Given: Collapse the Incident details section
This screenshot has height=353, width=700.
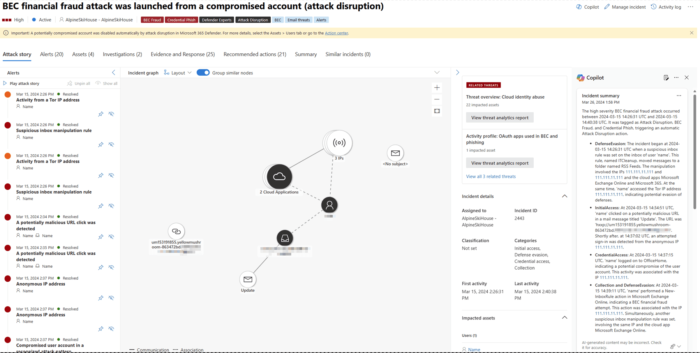Looking at the screenshot, I should coord(564,196).
